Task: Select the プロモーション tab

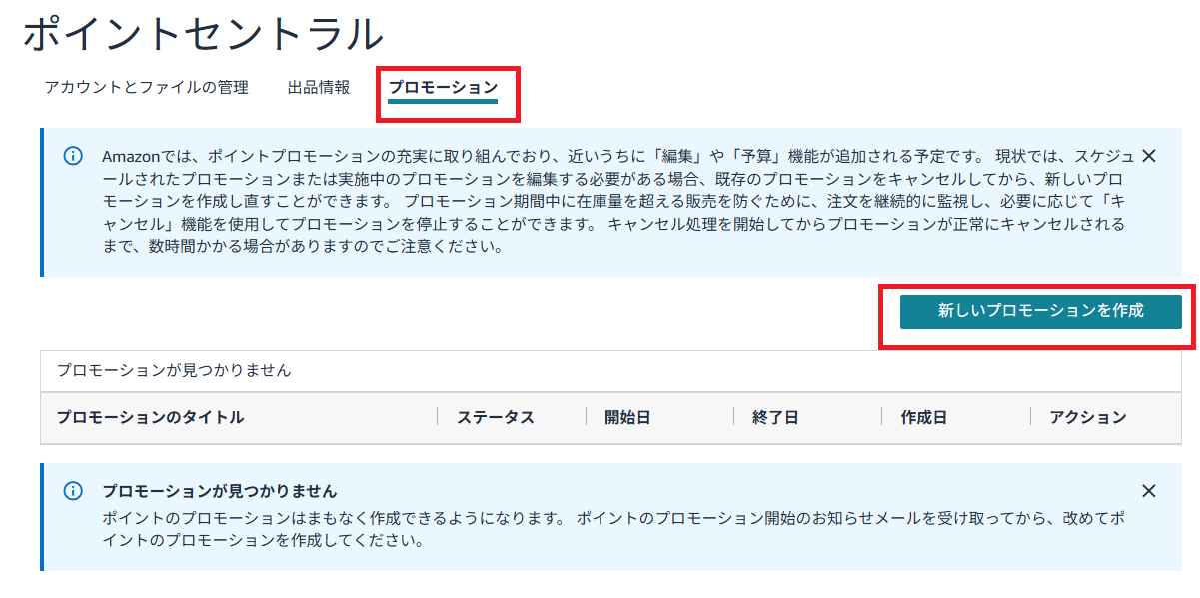Action: click(443, 88)
